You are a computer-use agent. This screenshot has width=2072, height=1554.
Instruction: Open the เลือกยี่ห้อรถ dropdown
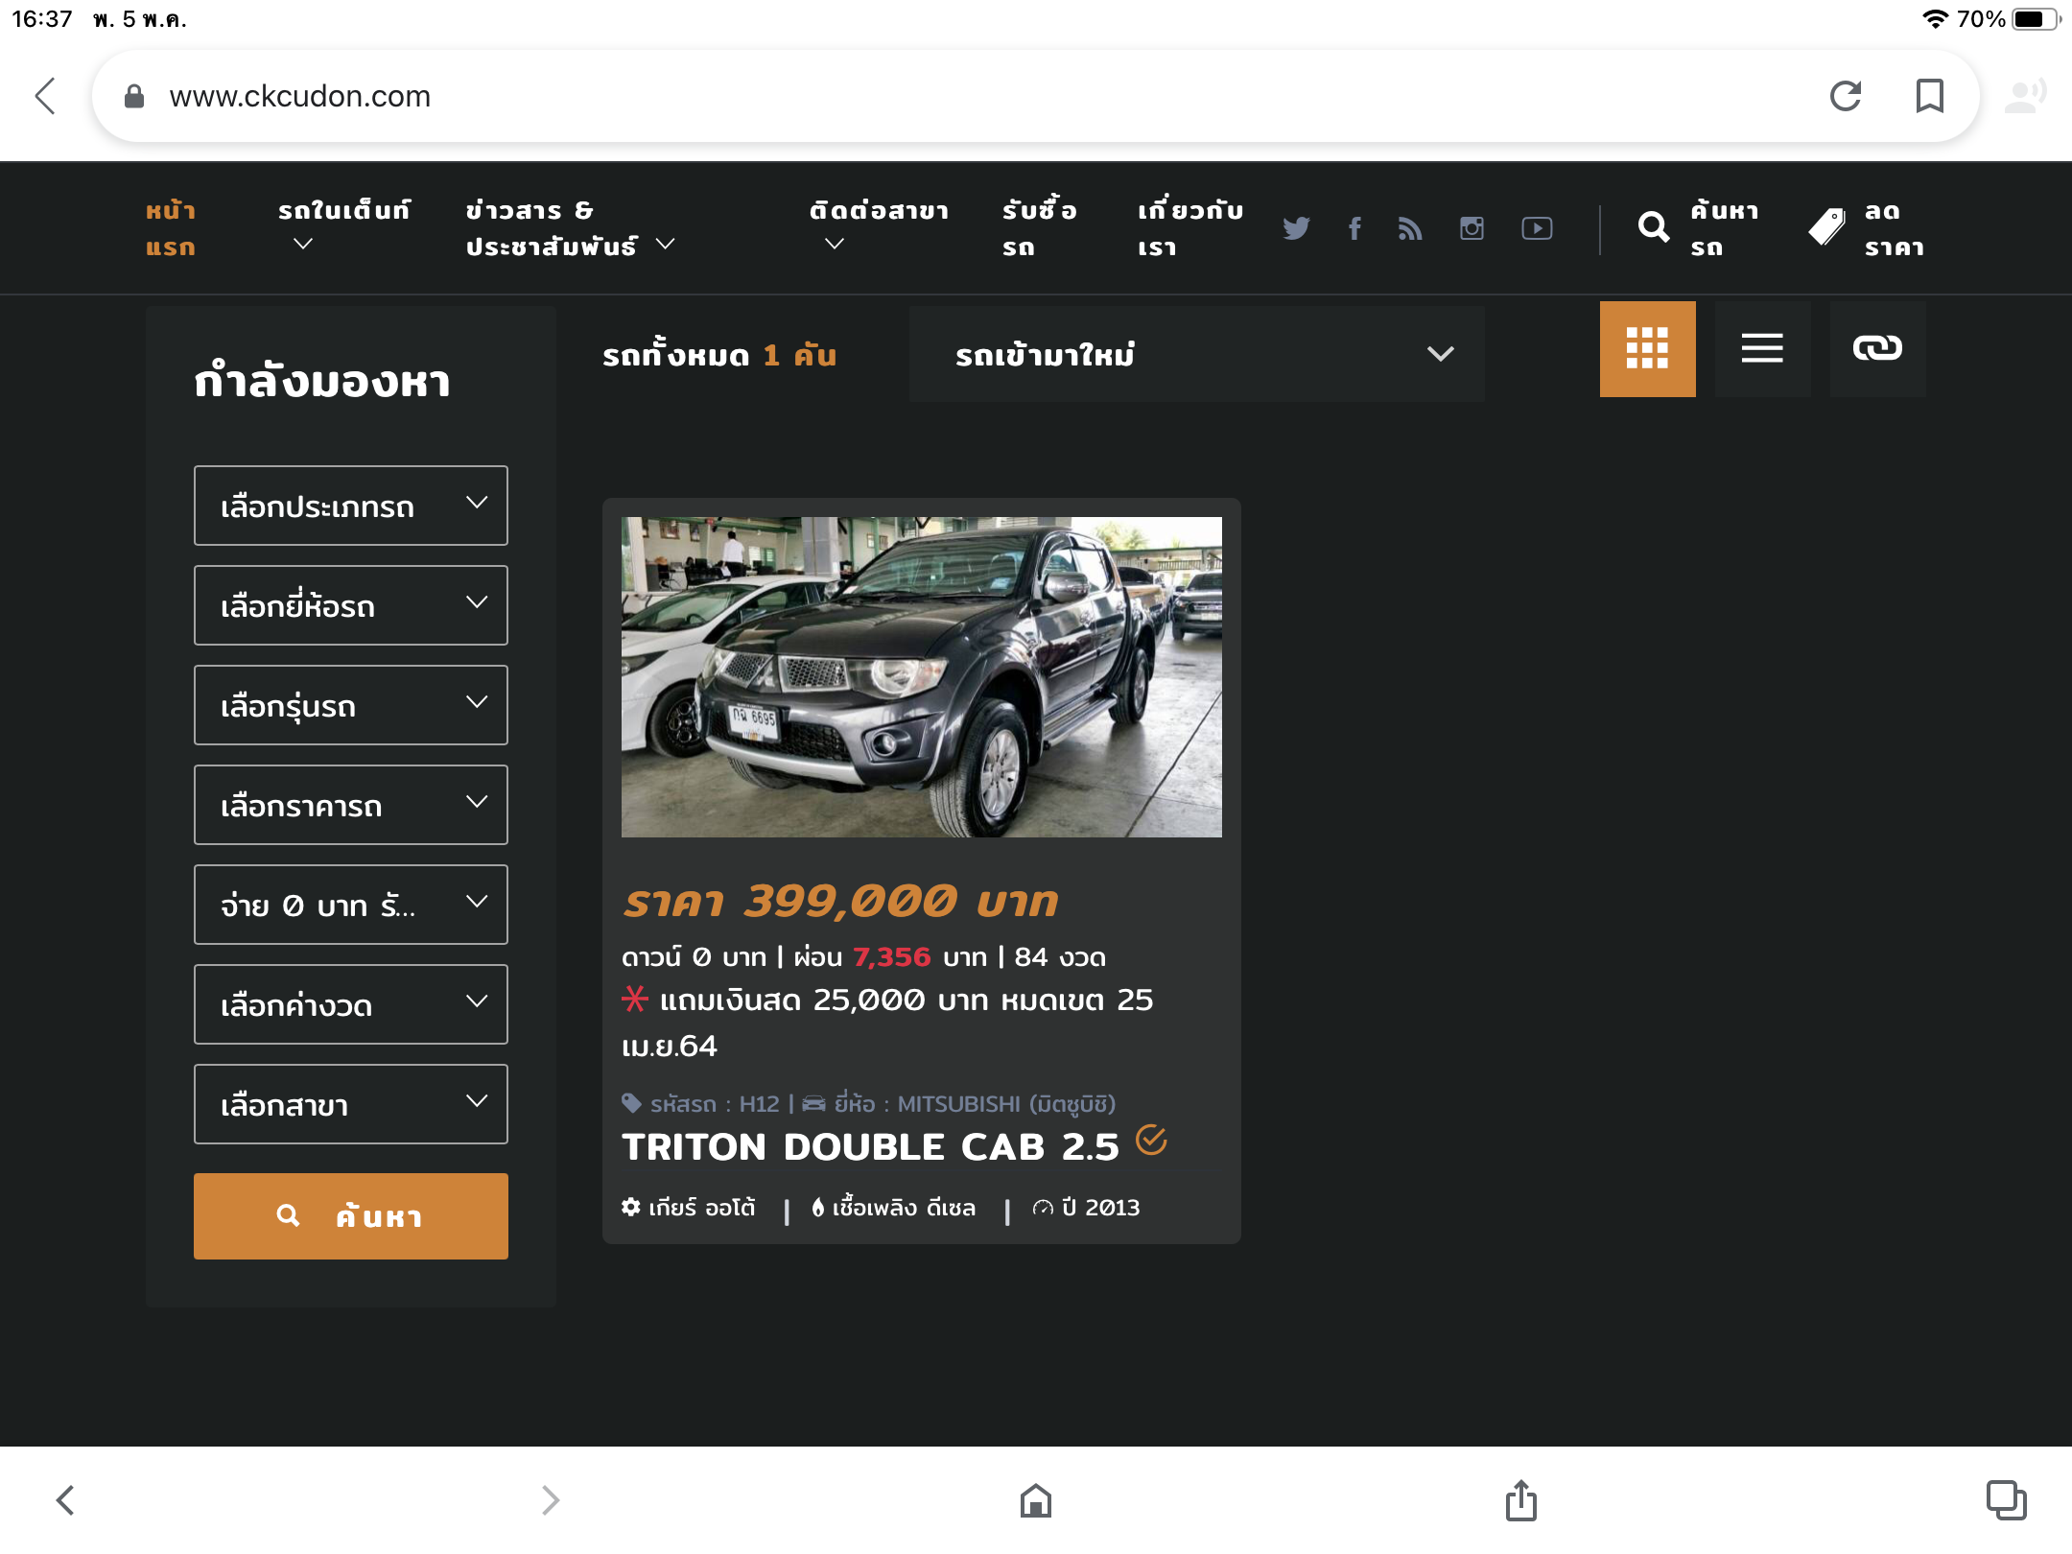[x=351, y=605]
